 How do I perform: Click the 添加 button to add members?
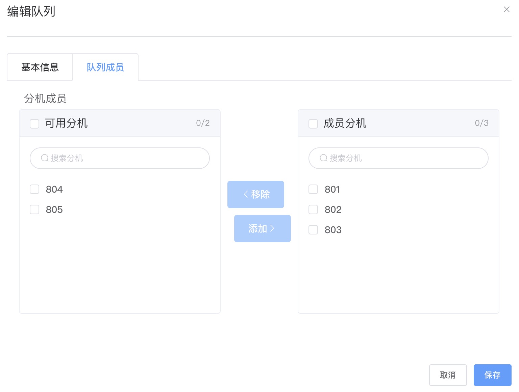point(262,228)
